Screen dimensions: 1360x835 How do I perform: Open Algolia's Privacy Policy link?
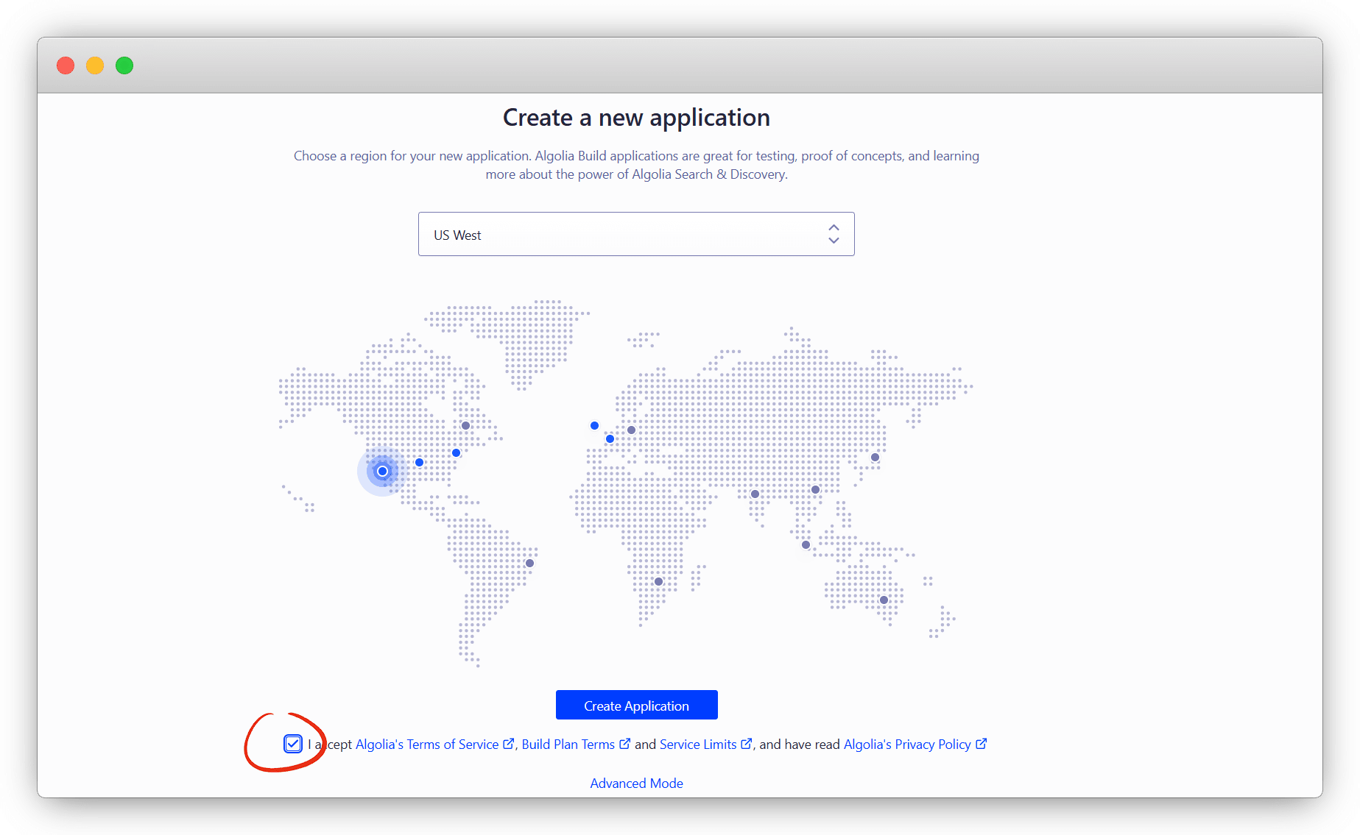[x=906, y=745]
